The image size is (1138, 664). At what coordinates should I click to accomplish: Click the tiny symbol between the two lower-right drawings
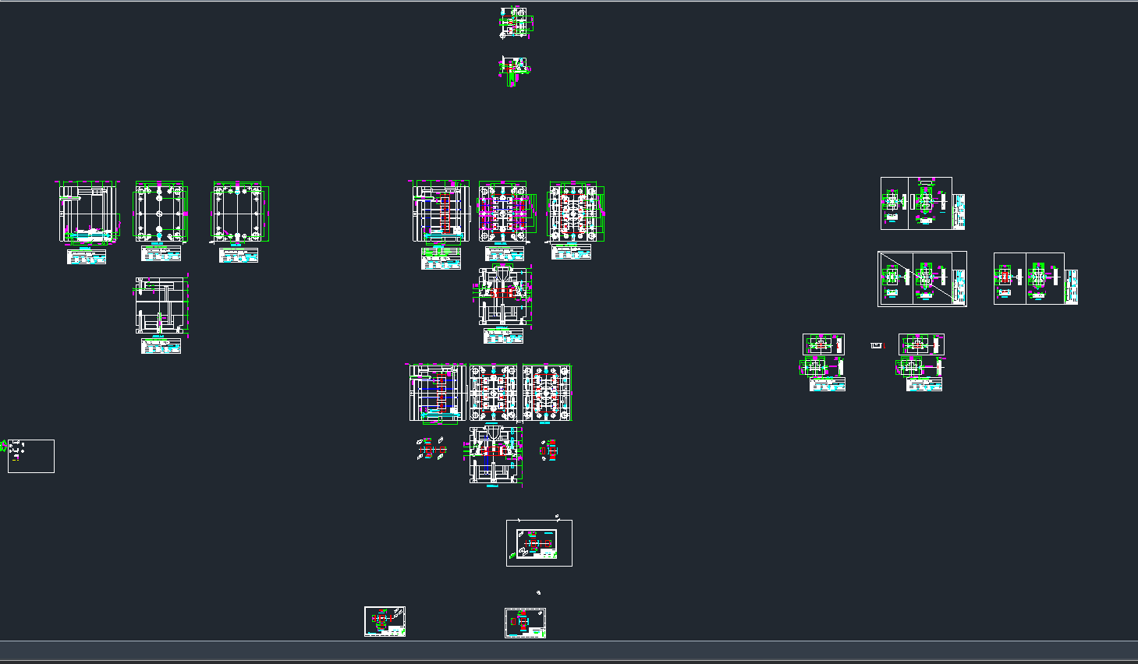click(x=877, y=345)
